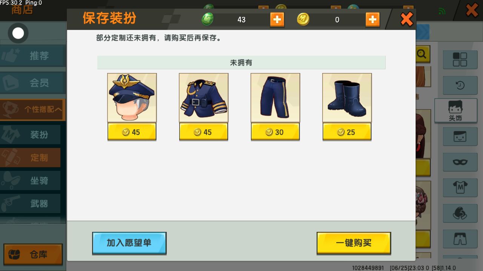483x271 pixels.
Task: Switch to 推荐 recommended tab
Action: 33,56
